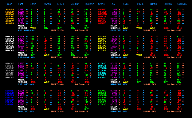Click the 'SHORT : 31%' value in the EUR panel
Image resolution: width=192 pixels, height=118 pixels.
[57, 112]
